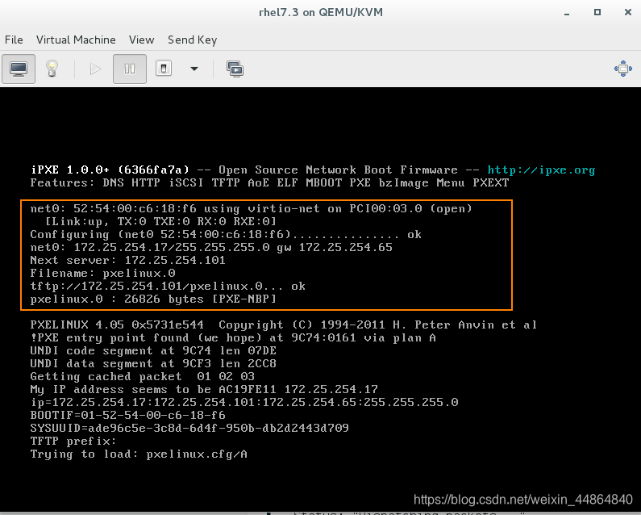
Task: Click the 'UNDI code segment' line
Action: coord(153,351)
